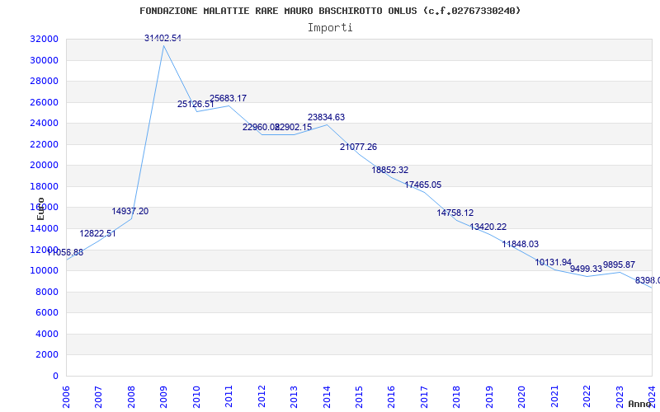Click the y-axis value 0
This screenshot has height=412, width=660.
pyautogui.click(x=55, y=376)
